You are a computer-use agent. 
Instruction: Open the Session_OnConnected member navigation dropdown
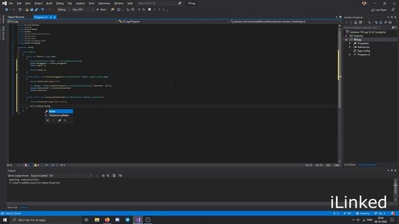coord(286,22)
